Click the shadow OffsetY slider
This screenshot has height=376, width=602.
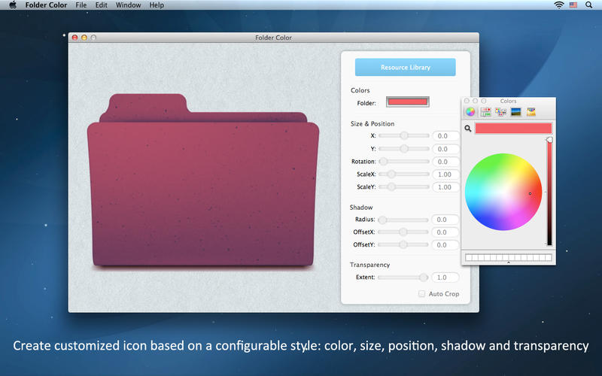(x=403, y=245)
